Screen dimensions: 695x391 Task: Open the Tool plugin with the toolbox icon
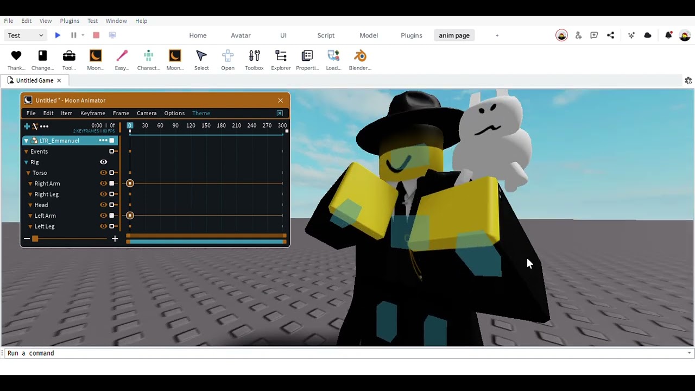69,56
